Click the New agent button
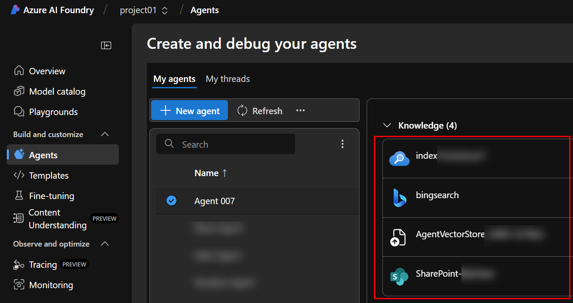Viewport: 573px width, 303px height. click(x=189, y=111)
